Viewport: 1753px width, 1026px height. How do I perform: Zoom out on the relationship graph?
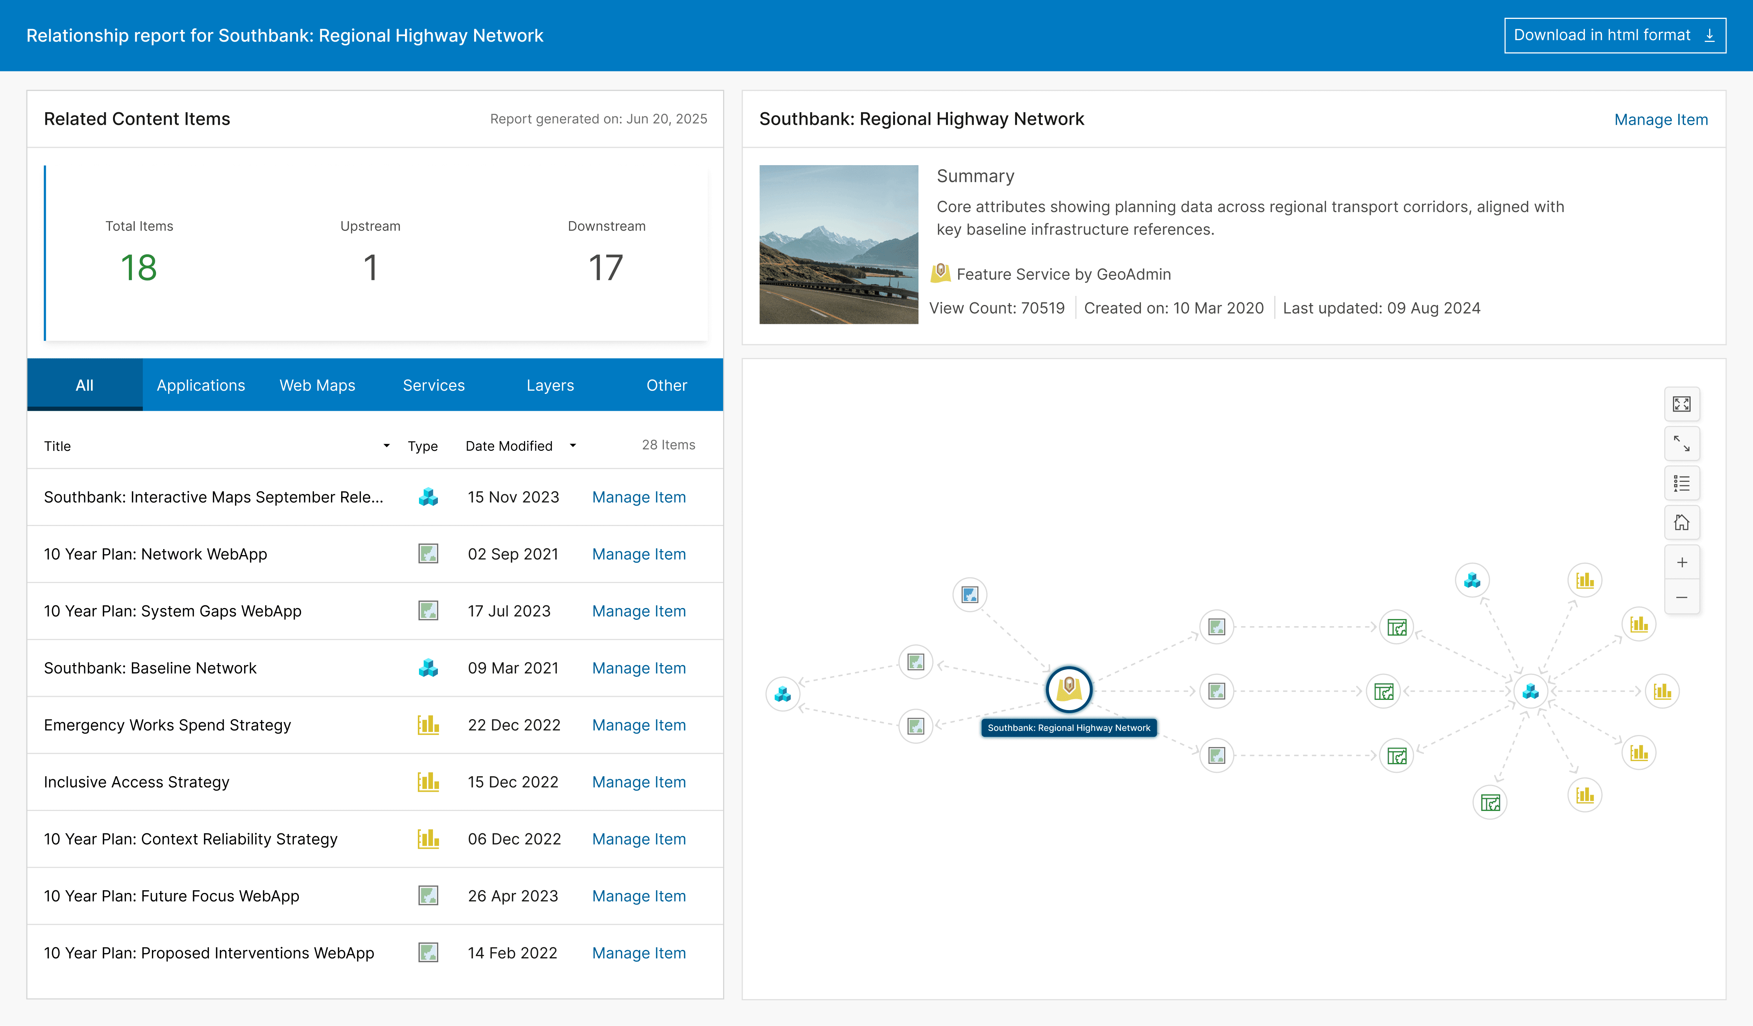(1681, 597)
